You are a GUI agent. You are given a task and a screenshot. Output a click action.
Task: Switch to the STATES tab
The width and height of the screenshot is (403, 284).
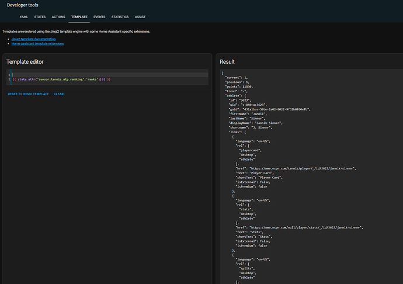tap(40, 17)
